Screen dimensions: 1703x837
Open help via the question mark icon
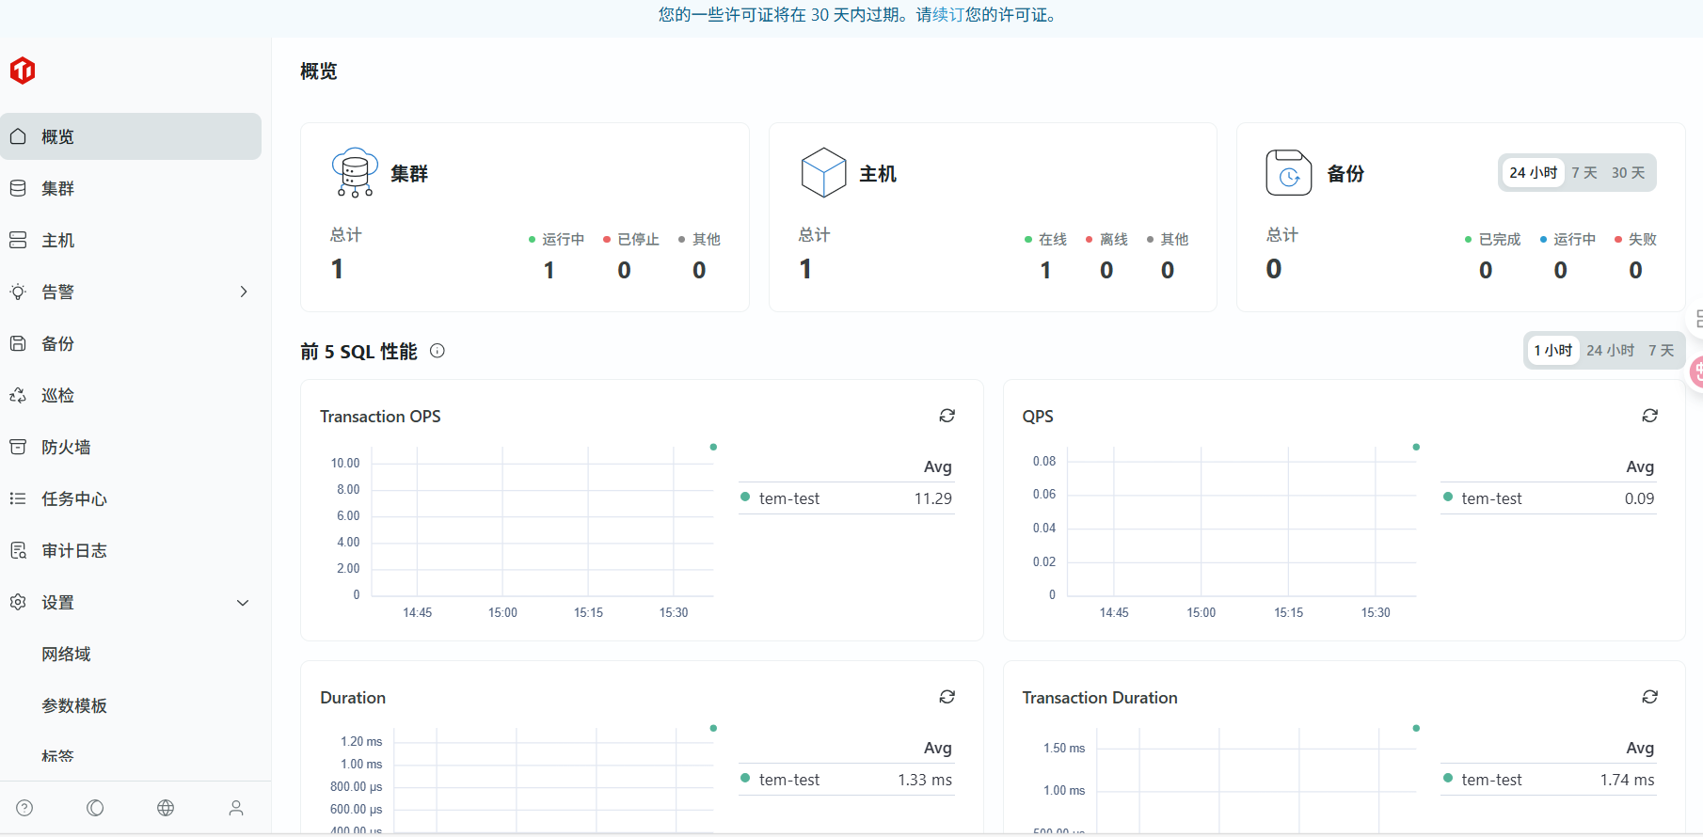point(24,808)
